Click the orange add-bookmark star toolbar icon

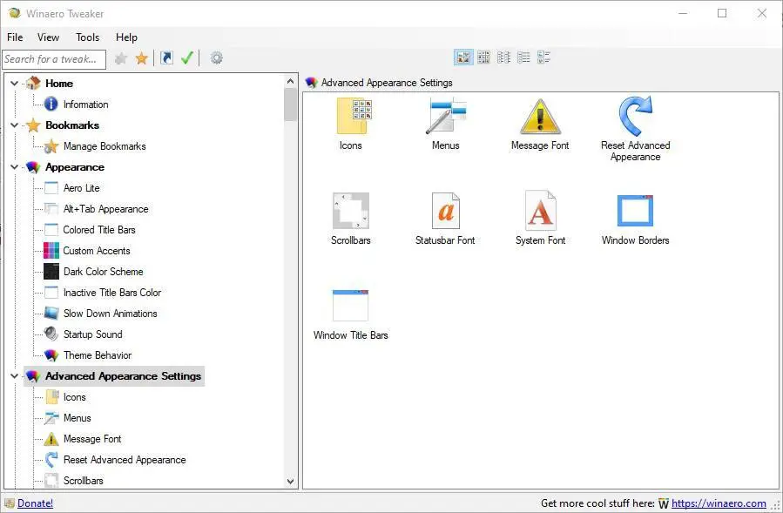coord(142,58)
